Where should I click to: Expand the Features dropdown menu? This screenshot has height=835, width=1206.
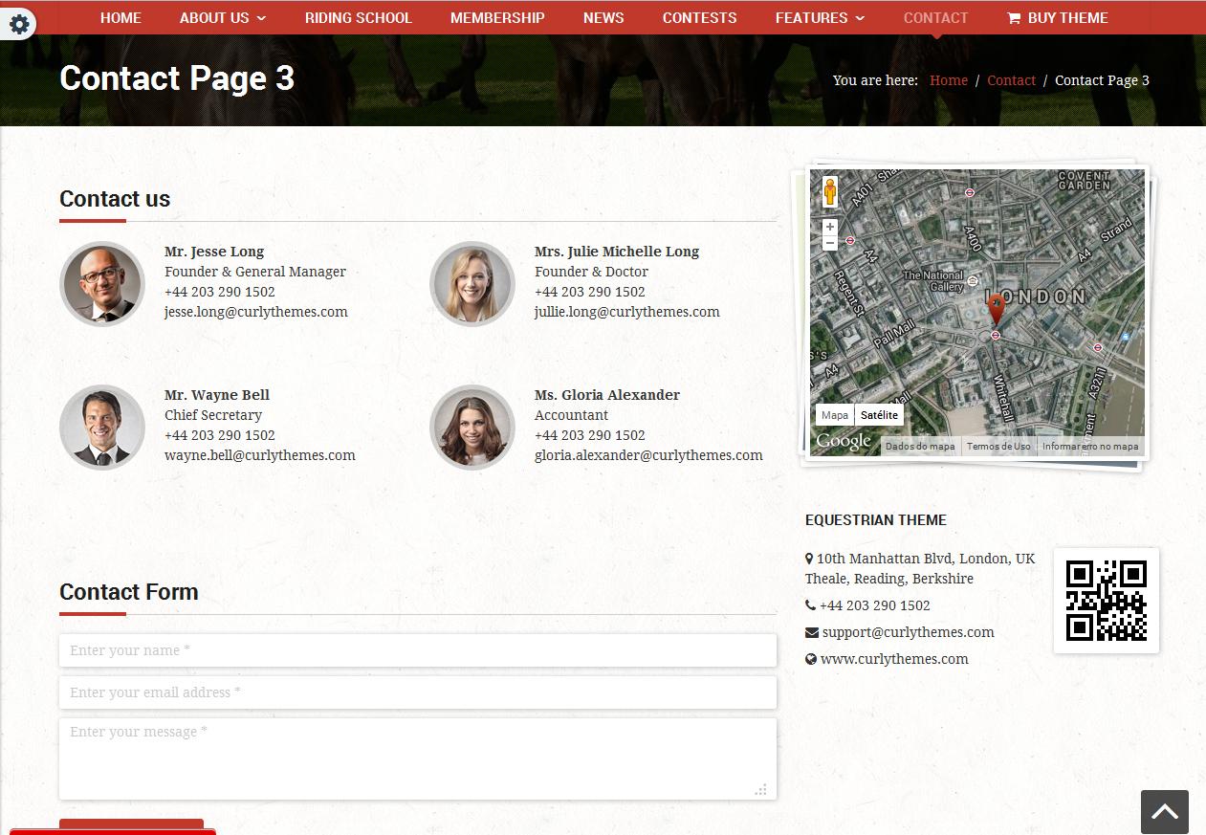tap(820, 18)
